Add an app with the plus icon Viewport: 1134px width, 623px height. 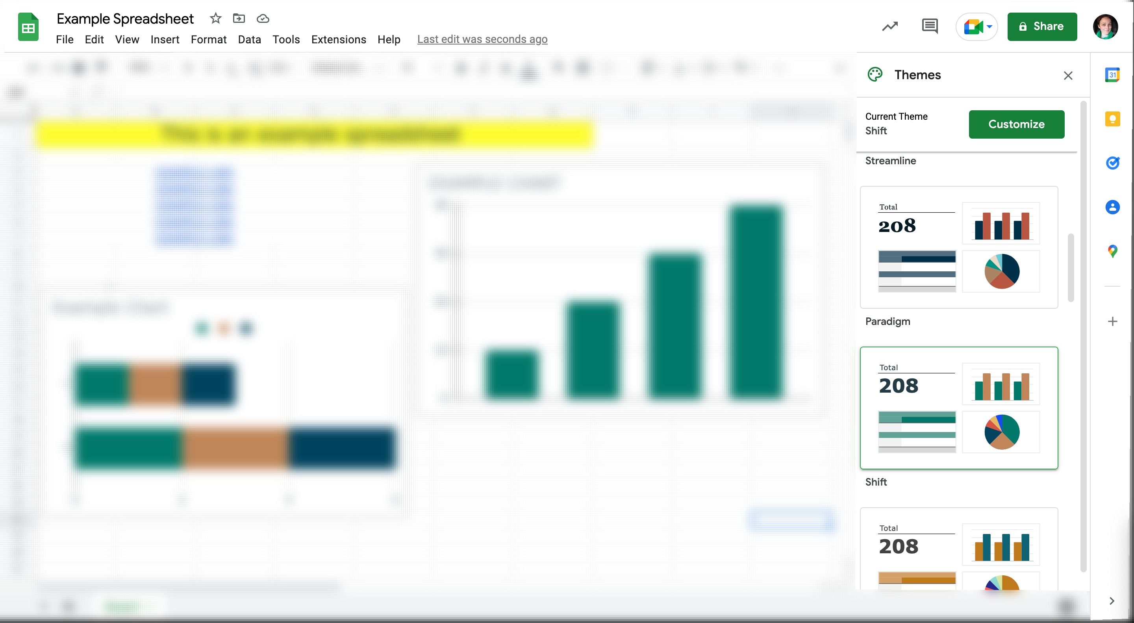pos(1112,321)
